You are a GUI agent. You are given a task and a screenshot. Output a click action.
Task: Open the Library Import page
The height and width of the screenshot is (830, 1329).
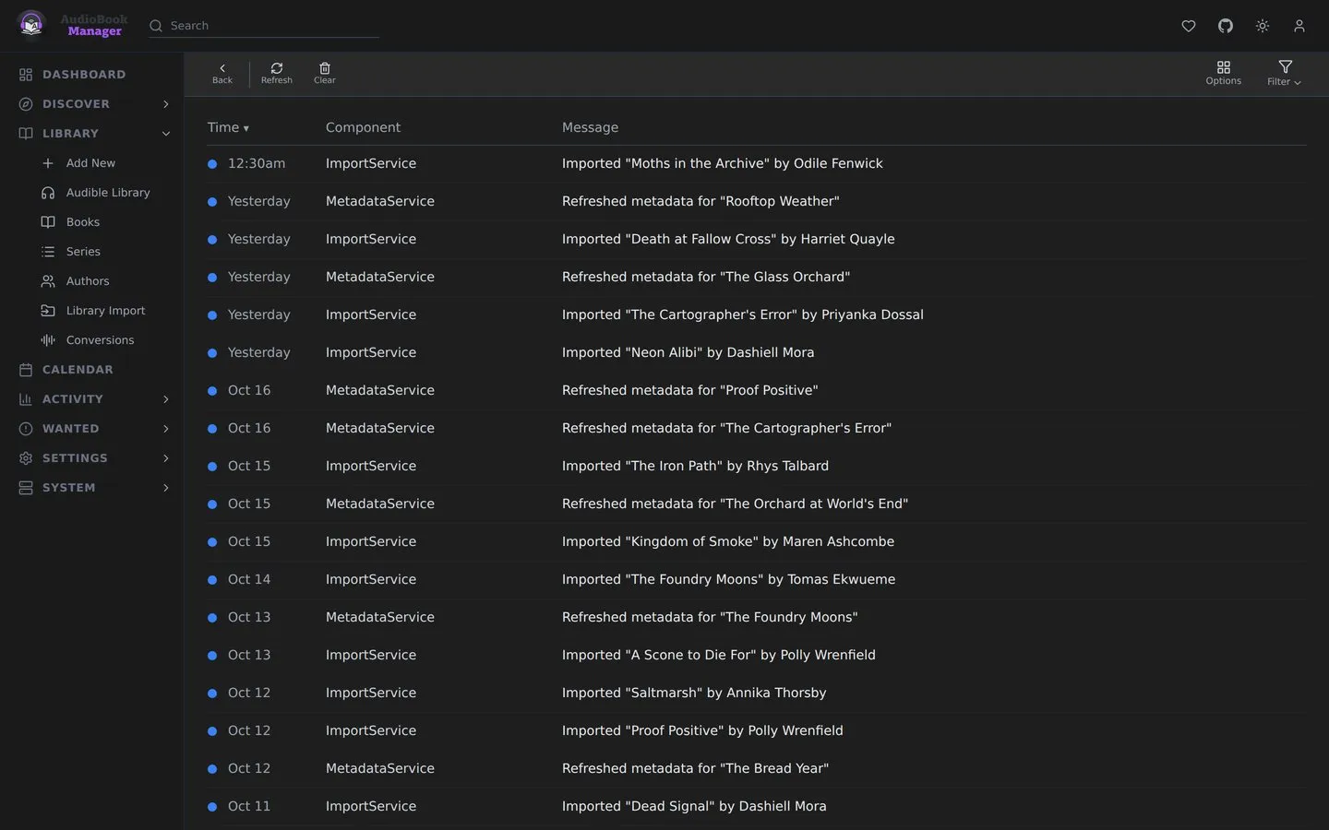point(105,311)
